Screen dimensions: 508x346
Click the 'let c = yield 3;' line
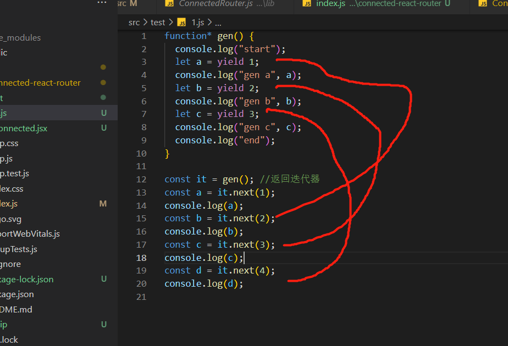click(217, 114)
